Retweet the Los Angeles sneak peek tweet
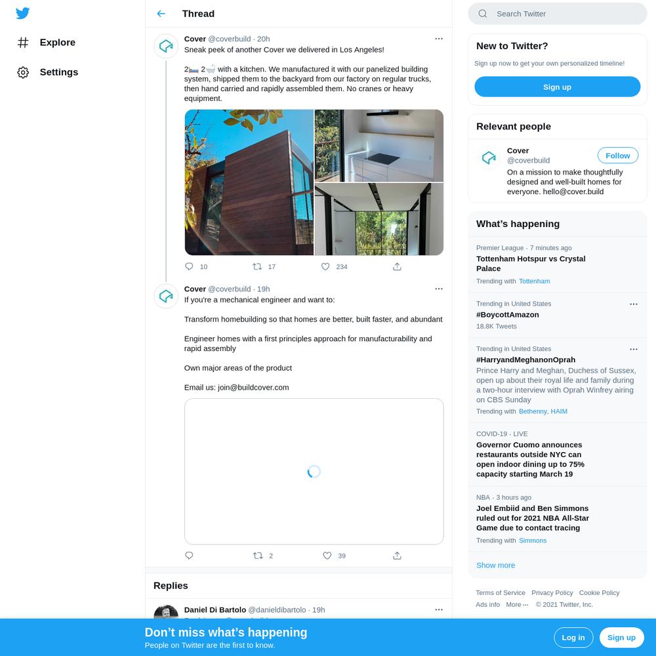 [257, 266]
